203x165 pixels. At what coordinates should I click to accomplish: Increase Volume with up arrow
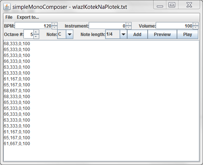pyautogui.click(x=196, y=24)
